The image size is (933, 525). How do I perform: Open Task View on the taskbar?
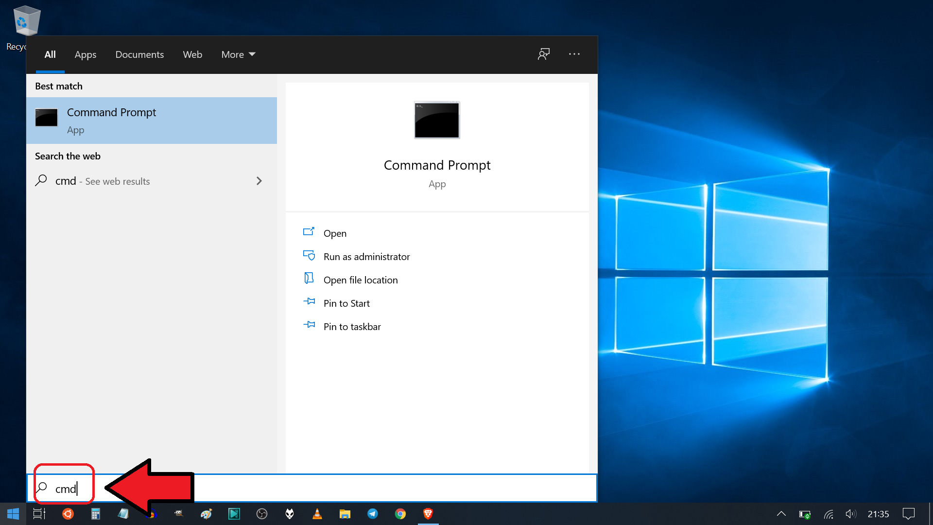click(x=39, y=514)
